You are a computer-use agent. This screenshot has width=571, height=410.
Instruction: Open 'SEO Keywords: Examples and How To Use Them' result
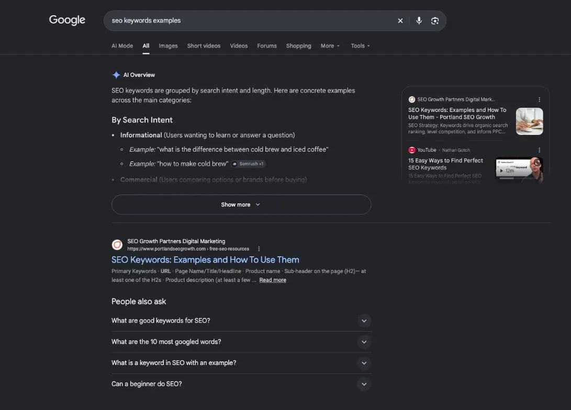pyautogui.click(x=205, y=260)
